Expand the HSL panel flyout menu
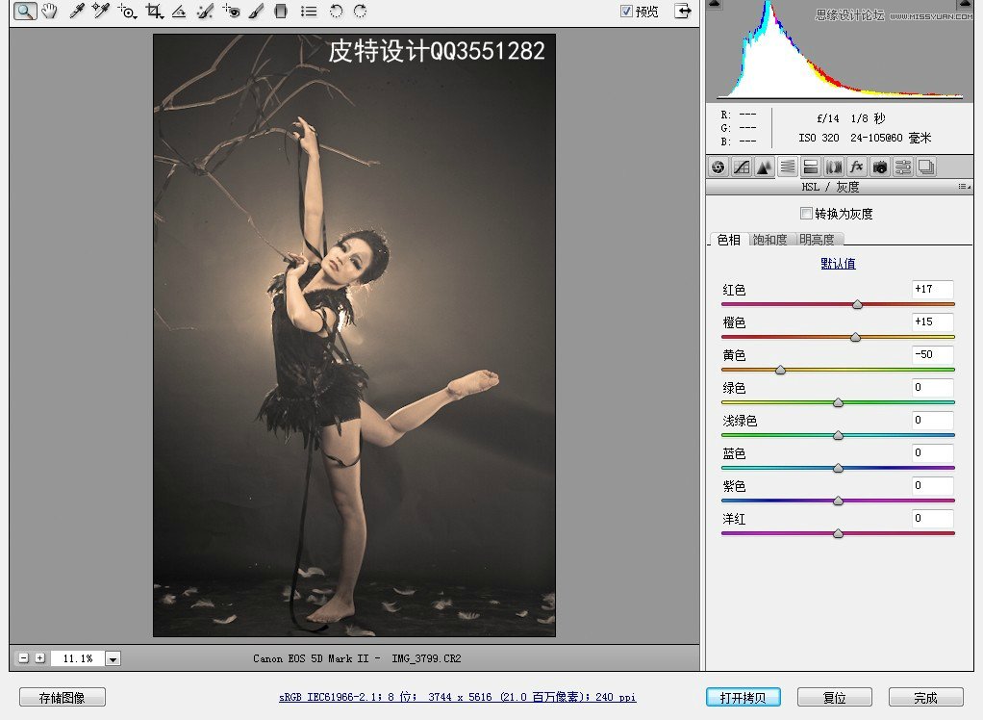 (963, 187)
